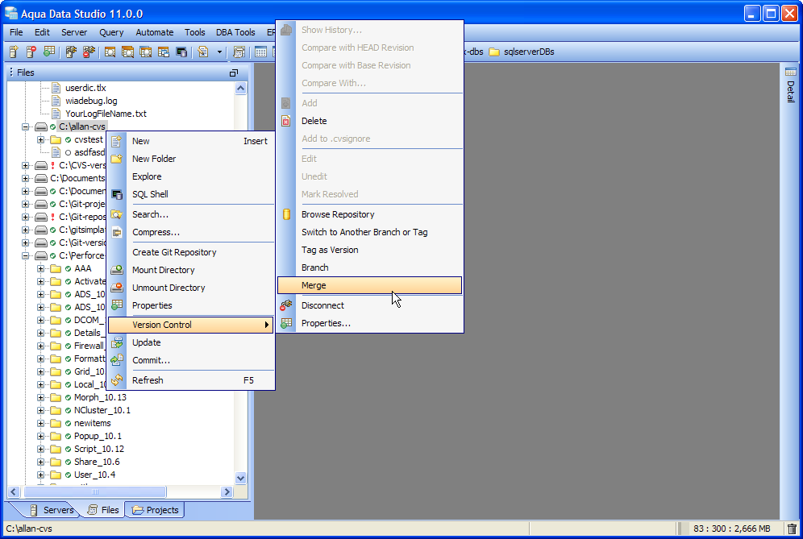The height and width of the screenshot is (539, 803).
Task: Expand the NCluster_10.1 folder node
Action: point(40,411)
